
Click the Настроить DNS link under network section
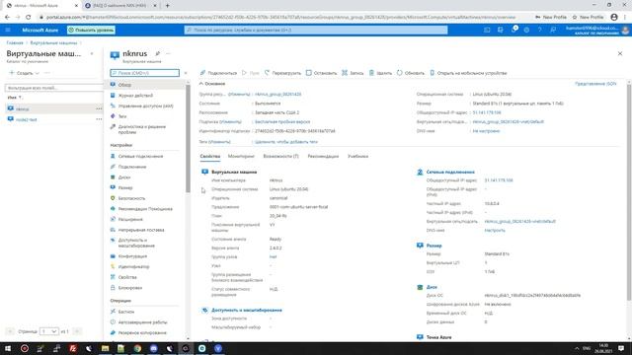(495, 230)
